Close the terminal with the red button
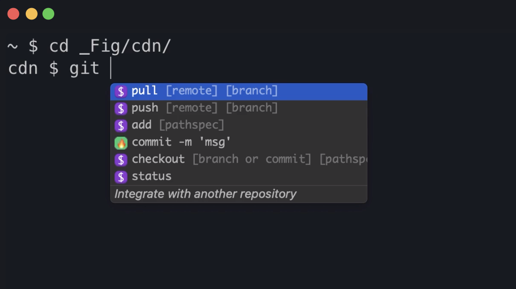The height and width of the screenshot is (289, 516). (13, 14)
